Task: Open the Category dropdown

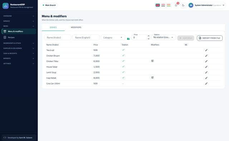Action: point(113,37)
